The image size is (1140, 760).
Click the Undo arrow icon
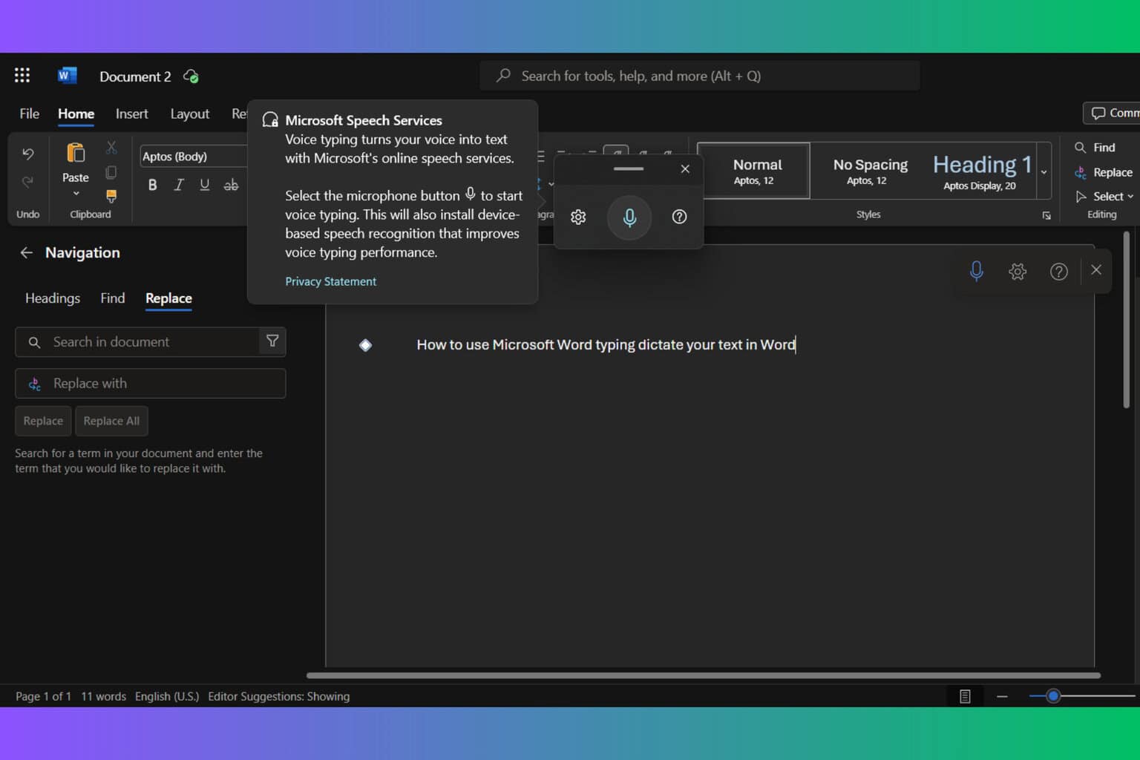(28, 154)
